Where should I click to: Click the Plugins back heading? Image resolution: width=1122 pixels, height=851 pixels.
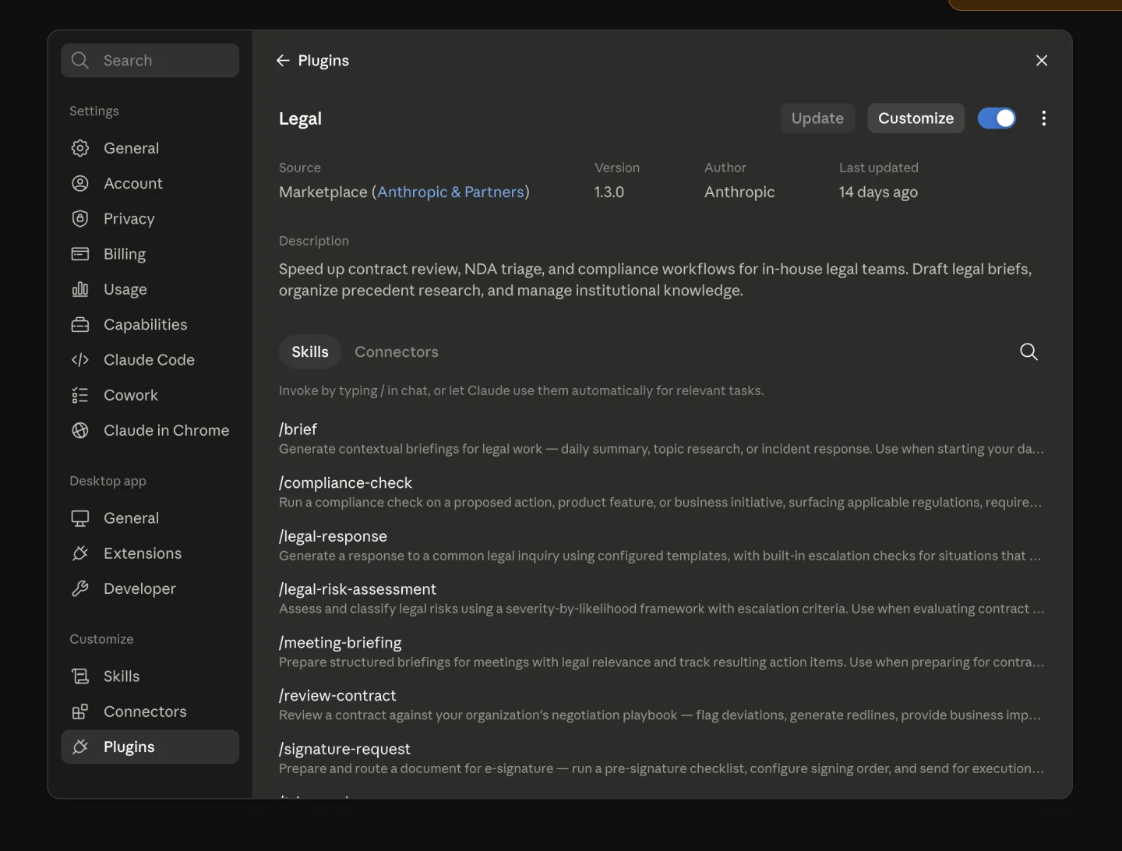(323, 61)
